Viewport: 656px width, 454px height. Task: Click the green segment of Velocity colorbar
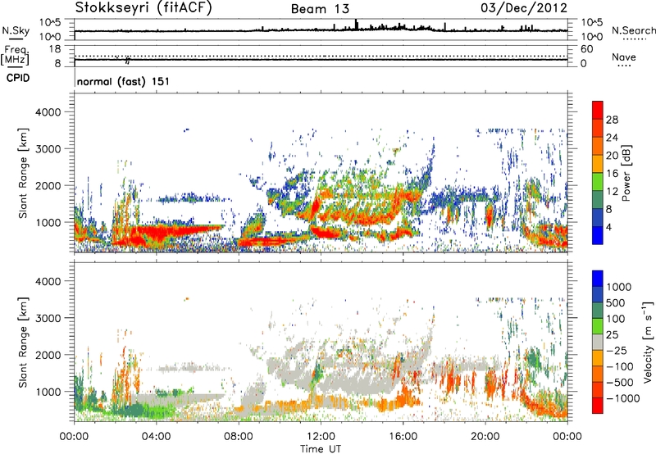click(x=598, y=326)
